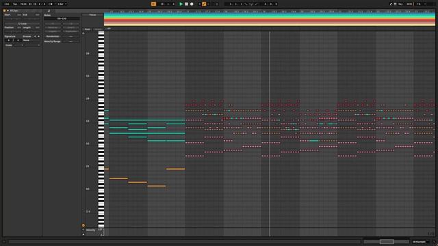
Task: Toggle the Computer MIDI Keyboard icon
Action: [396, 4]
